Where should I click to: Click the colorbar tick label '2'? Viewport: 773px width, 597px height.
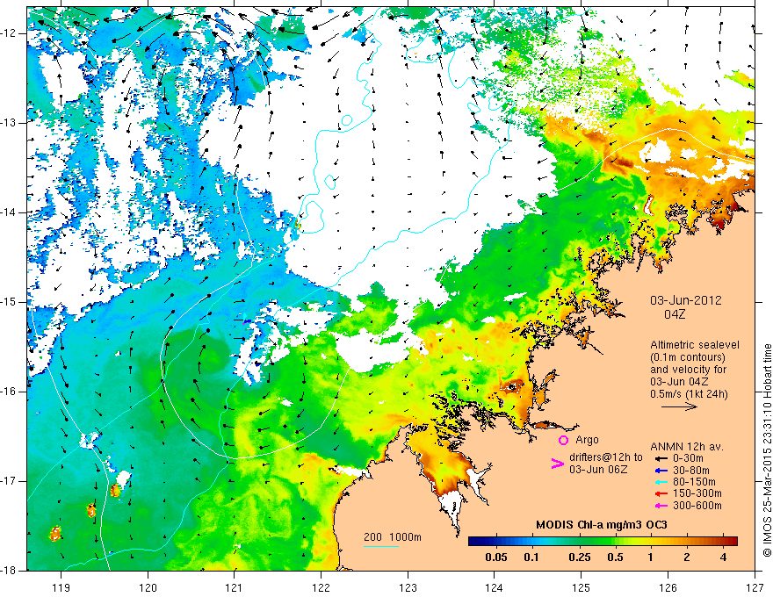(687, 557)
